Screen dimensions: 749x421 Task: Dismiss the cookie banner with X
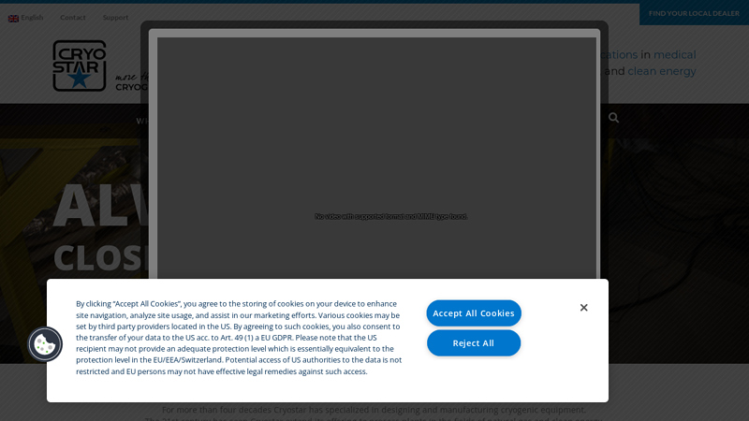583,308
